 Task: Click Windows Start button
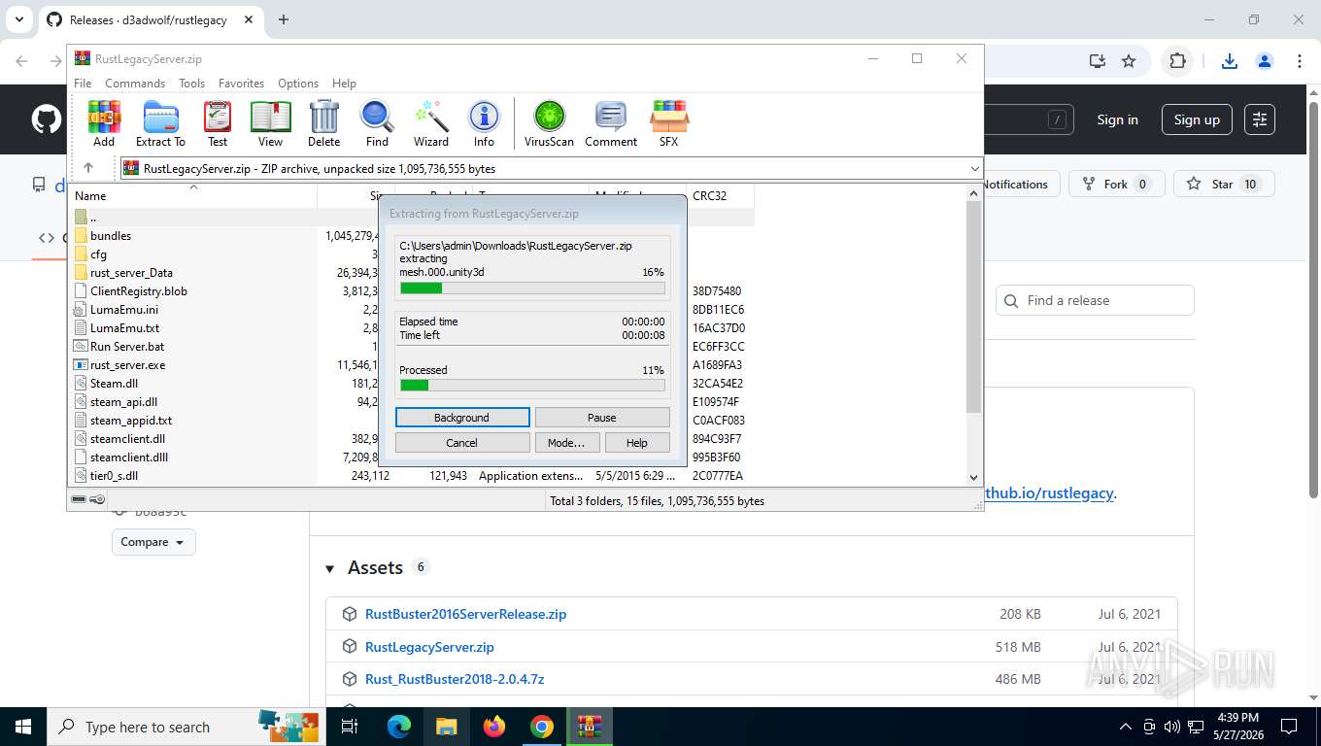tap(22, 727)
